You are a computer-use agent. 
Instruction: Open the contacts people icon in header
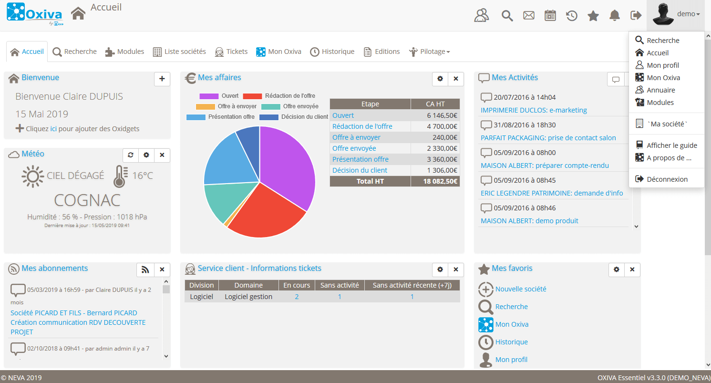[482, 15]
